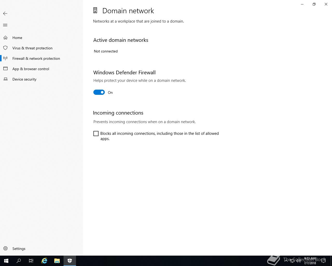332x266 pixels.
Task: Select the Device security laptop icon
Action: (5, 79)
